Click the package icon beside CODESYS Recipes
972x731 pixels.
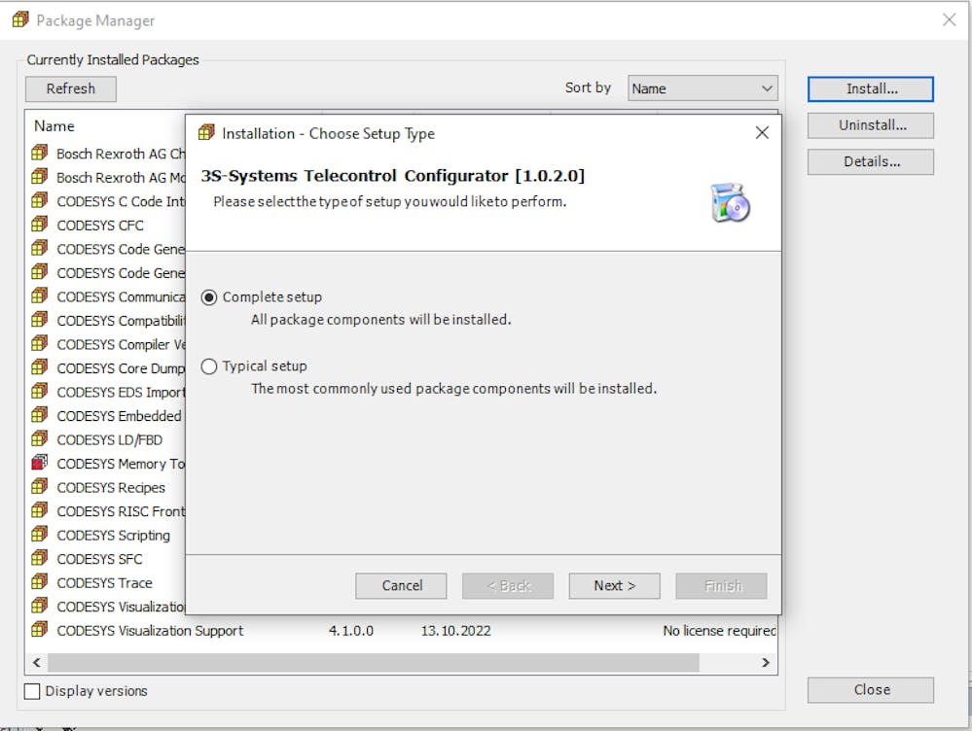pyautogui.click(x=39, y=486)
